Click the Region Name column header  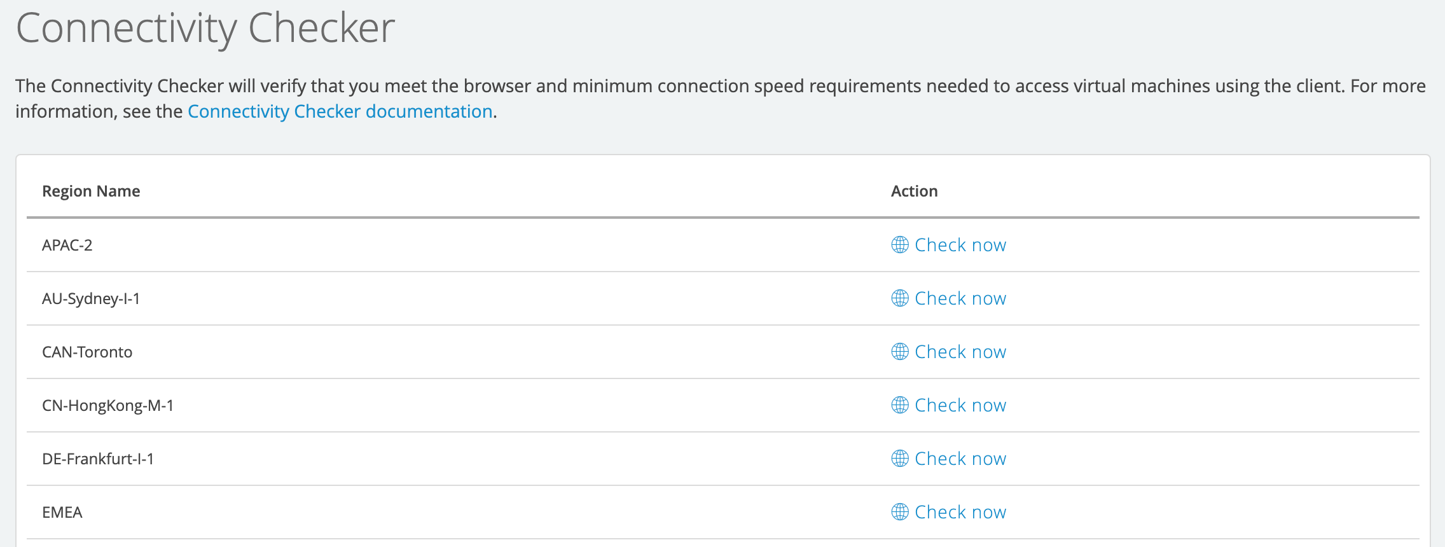point(91,191)
